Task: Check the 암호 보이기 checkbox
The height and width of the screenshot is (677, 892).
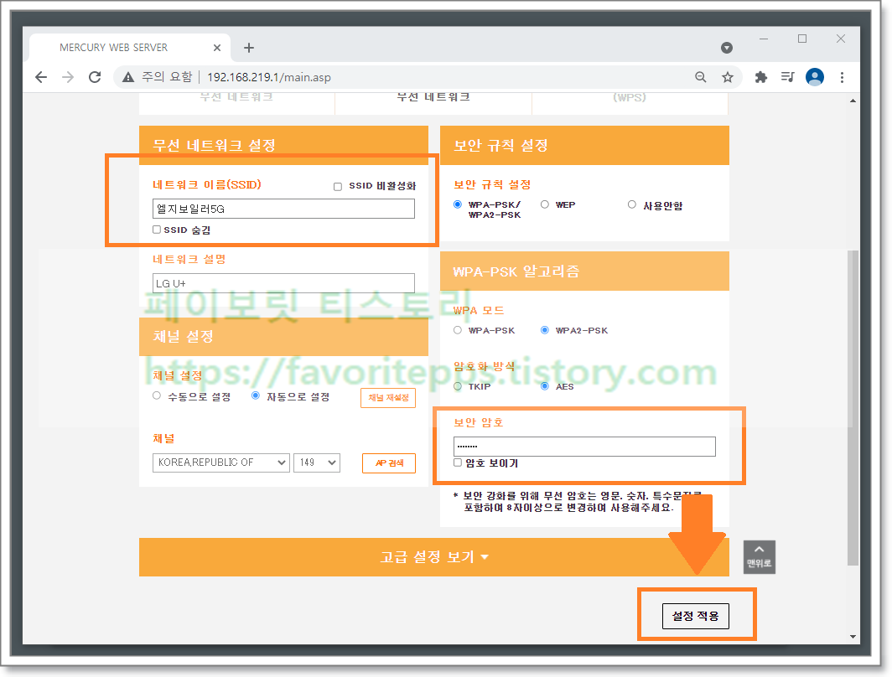Action: [458, 463]
